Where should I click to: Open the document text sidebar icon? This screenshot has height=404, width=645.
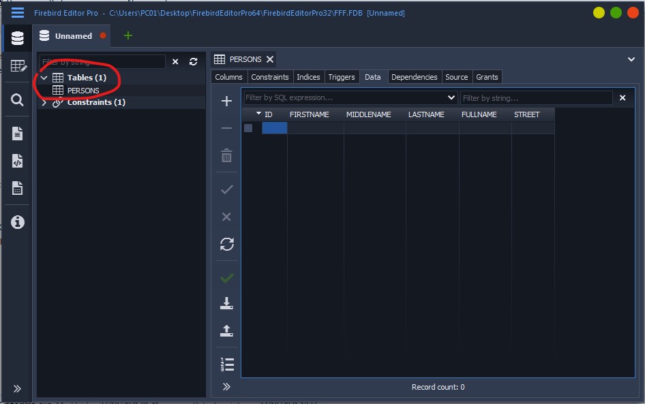point(17,133)
